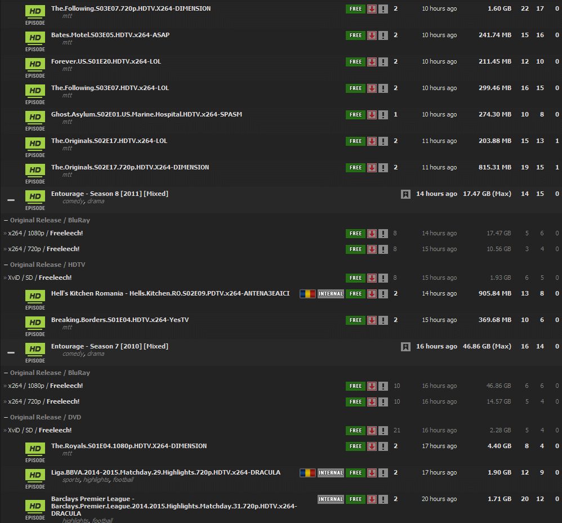Collapse Original Release / BluRay under Season 8

point(6,220)
